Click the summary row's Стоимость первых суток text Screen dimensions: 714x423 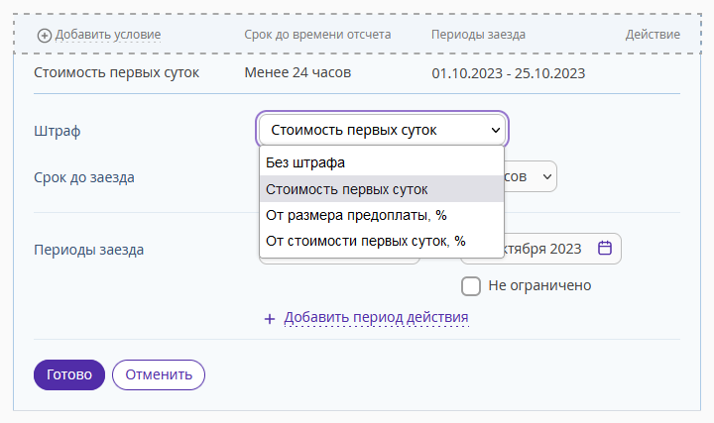click(x=117, y=72)
